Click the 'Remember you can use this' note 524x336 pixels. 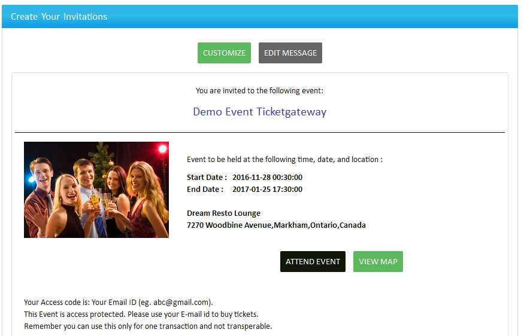(148, 326)
